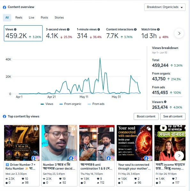
Task: Click the share icon showing 98
Action: tap(23, 183)
